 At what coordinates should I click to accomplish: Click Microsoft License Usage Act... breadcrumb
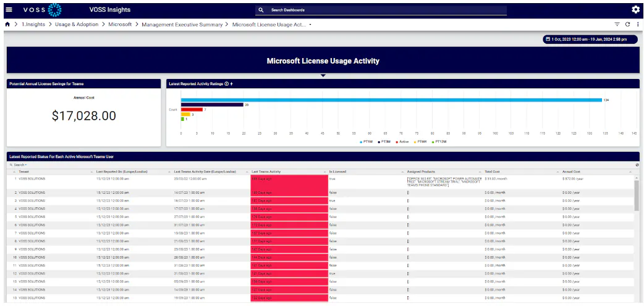pyautogui.click(x=269, y=25)
